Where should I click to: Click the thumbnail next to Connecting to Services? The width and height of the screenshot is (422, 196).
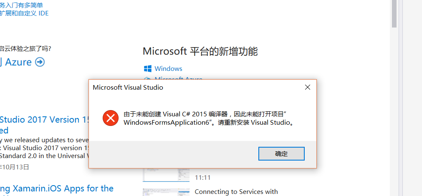click(166, 192)
